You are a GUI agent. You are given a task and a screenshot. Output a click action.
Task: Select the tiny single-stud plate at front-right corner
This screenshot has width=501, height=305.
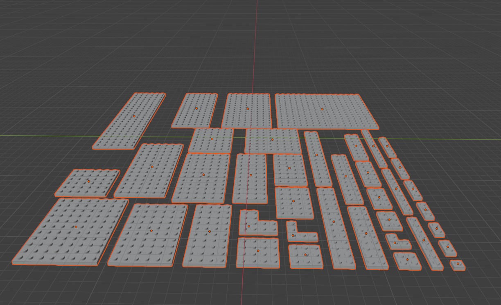[x=458, y=265]
